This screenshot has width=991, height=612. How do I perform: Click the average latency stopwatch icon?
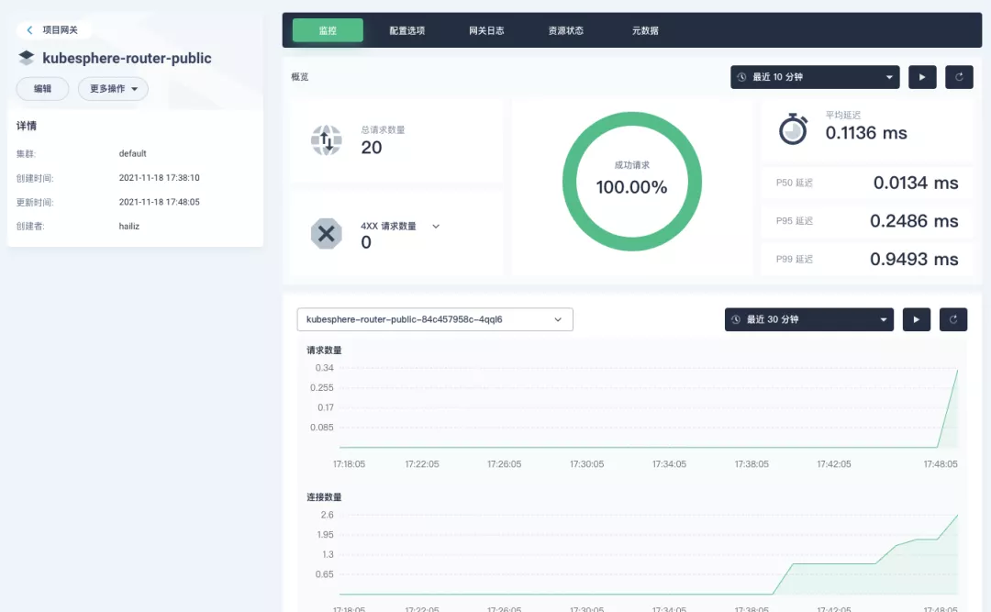tap(793, 129)
